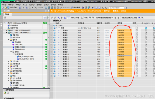
Task: Toggle 保持 (Retain) checkbox for 数据[0] row
Action: [x=136, y=30]
